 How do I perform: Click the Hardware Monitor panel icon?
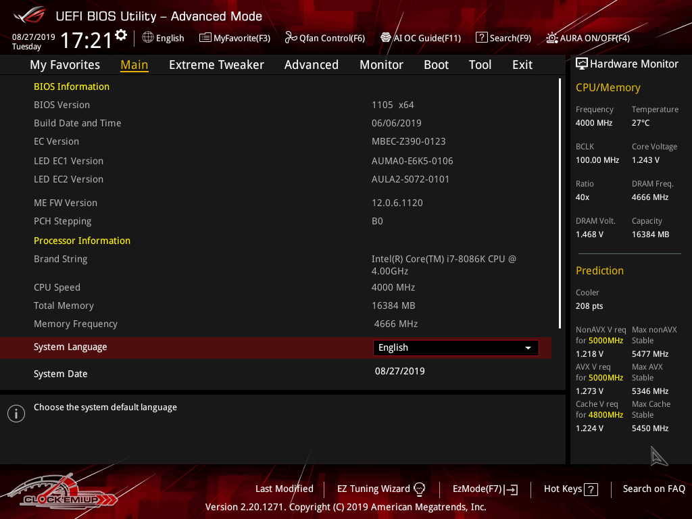pos(581,64)
